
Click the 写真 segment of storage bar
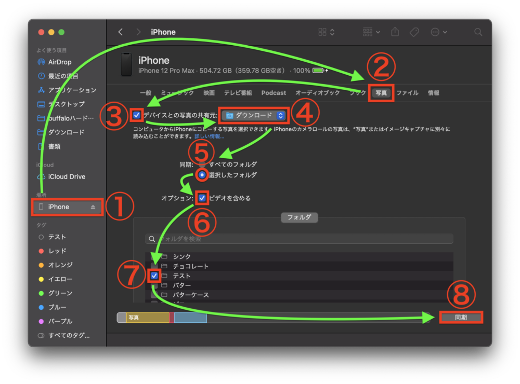click(x=148, y=318)
